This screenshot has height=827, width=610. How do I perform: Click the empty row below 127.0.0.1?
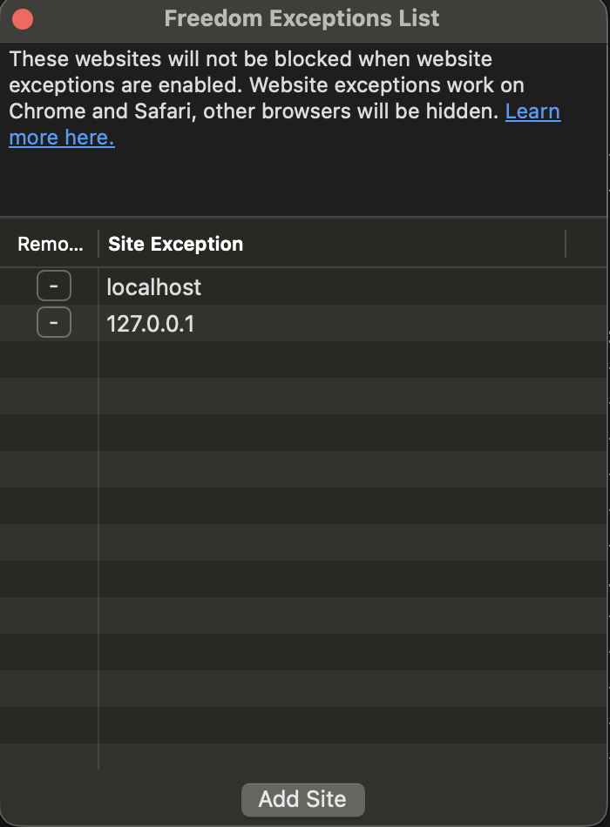point(305,358)
